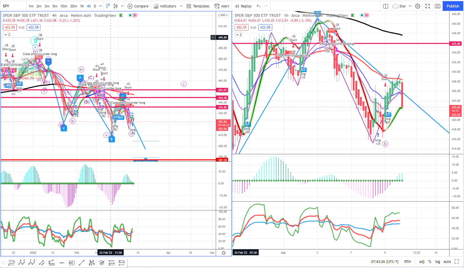Select the Fib Retracement tool
Screen dimensions: 464x268
[x=112, y=263]
